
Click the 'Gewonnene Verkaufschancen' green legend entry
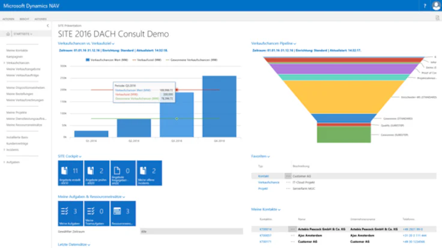click(192, 59)
